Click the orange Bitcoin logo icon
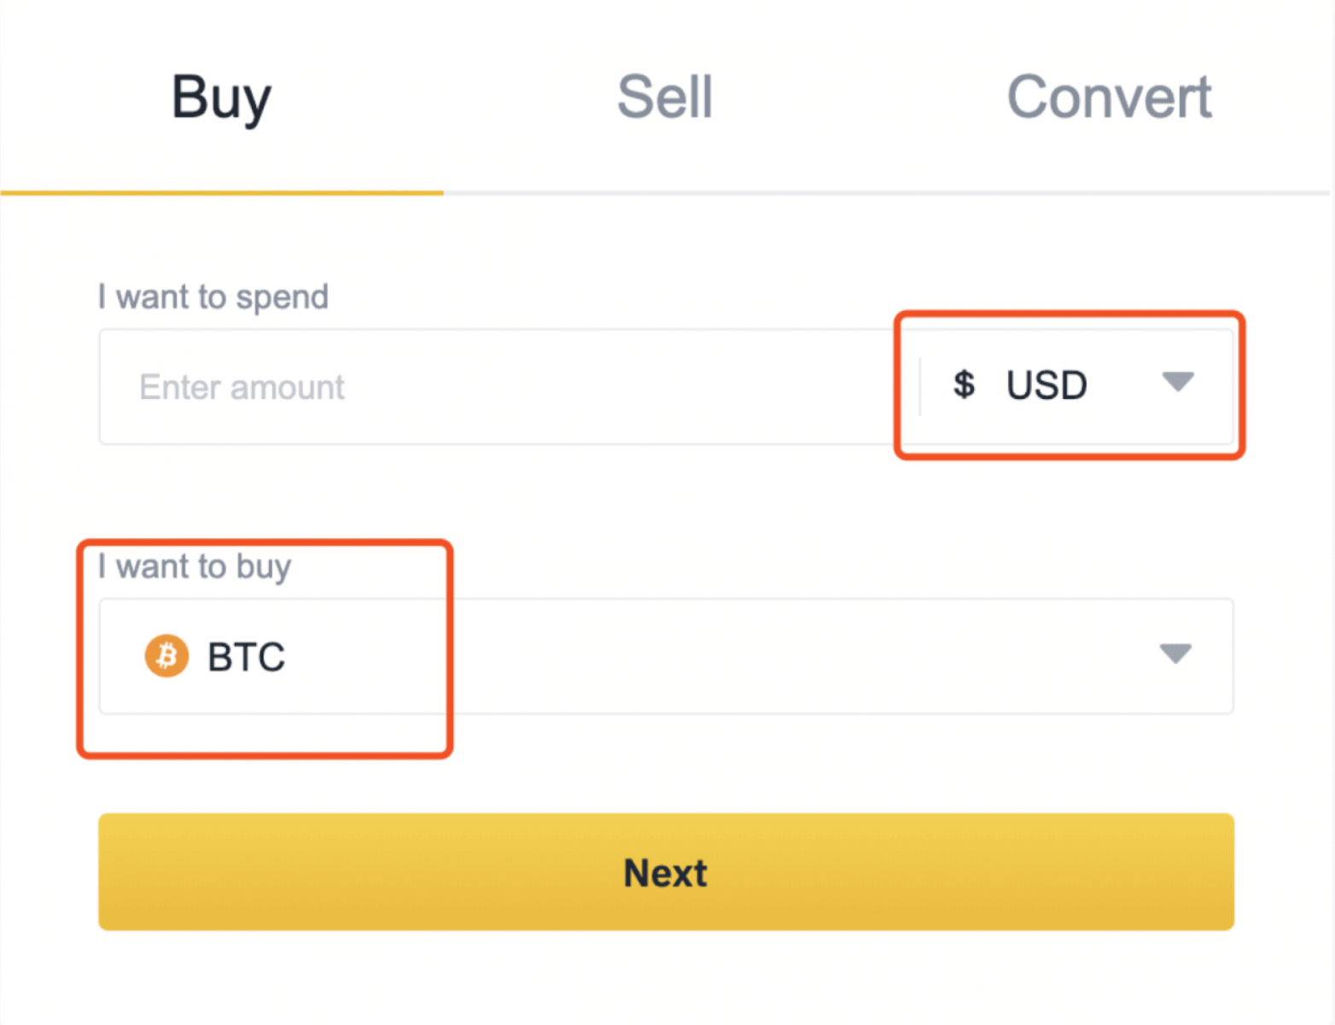The height and width of the screenshot is (1025, 1335). click(x=166, y=656)
